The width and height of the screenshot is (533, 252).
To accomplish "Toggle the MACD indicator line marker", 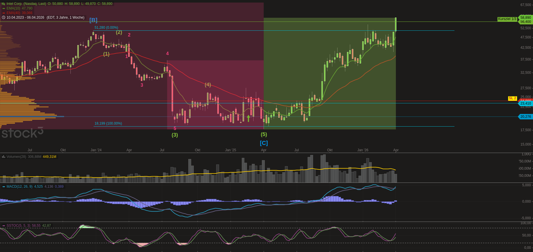I will tap(3, 187).
